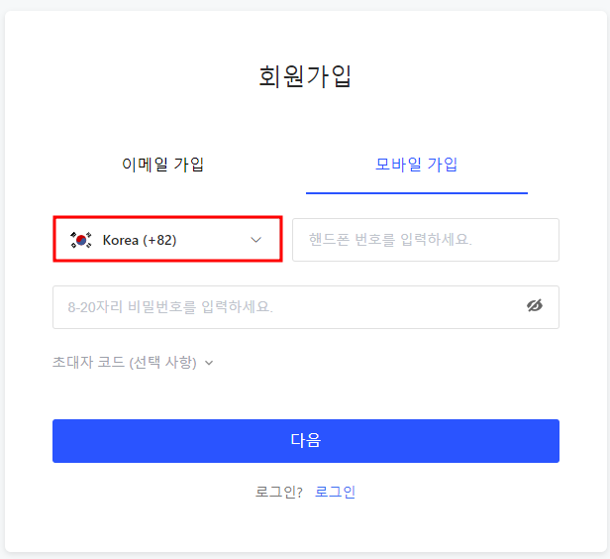Click the 비밀번호를 입력하세요 placeholder text
This screenshot has height=559, width=610.
point(169,307)
